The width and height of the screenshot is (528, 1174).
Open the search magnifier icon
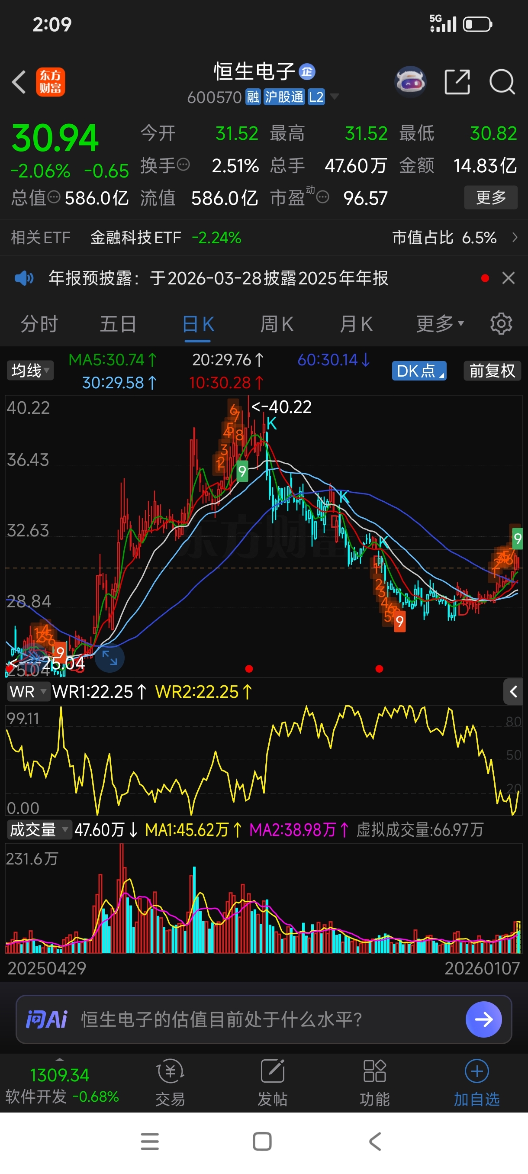coord(502,82)
